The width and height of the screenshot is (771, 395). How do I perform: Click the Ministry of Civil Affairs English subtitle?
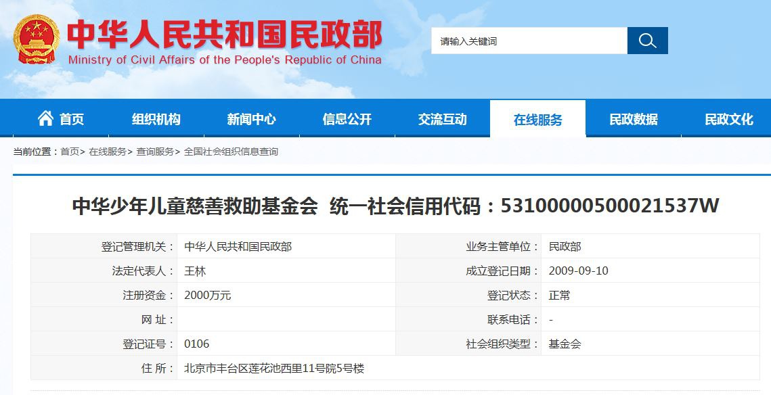225,60
